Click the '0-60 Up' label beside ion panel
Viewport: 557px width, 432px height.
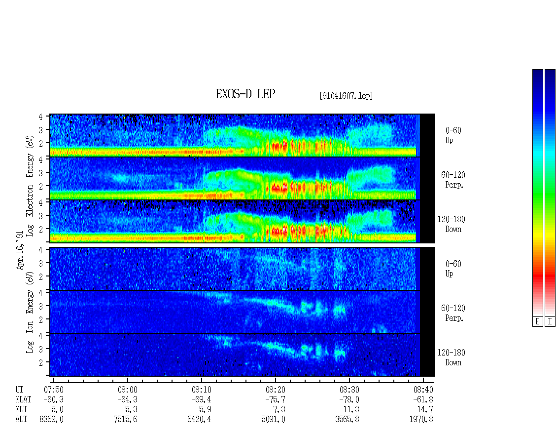[453, 269]
